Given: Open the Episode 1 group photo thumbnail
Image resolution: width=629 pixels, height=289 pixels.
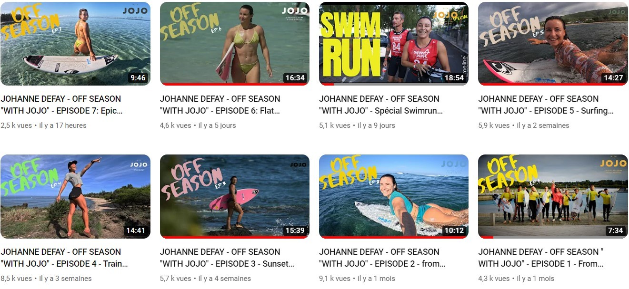Looking at the screenshot, I should [x=553, y=196].
